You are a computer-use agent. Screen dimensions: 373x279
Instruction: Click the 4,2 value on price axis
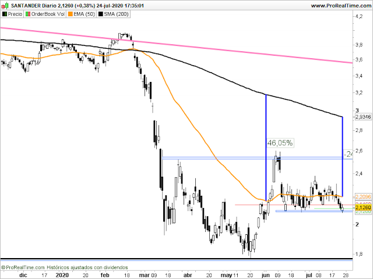click(x=359, y=16)
